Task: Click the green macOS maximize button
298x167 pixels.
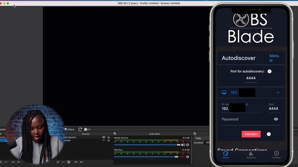Action: [8, 3]
